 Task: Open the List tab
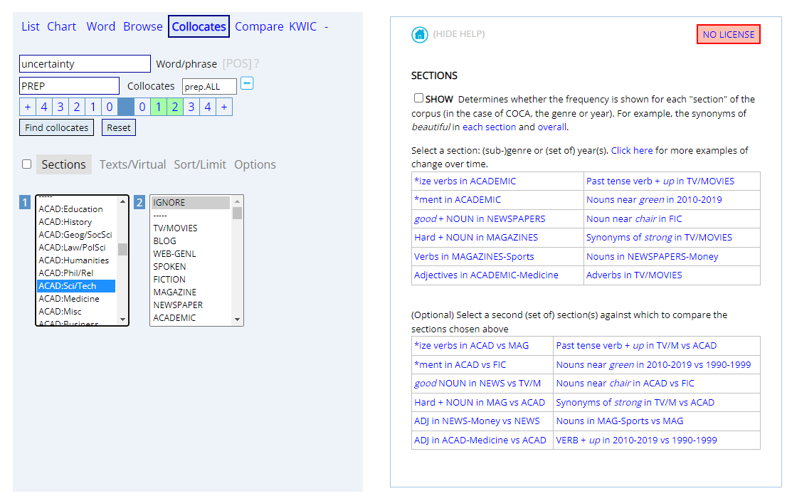[31, 26]
